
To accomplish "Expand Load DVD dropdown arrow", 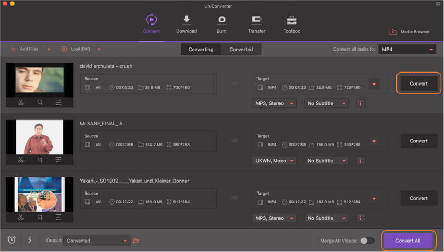I will pyautogui.click(x=99, y=49).
